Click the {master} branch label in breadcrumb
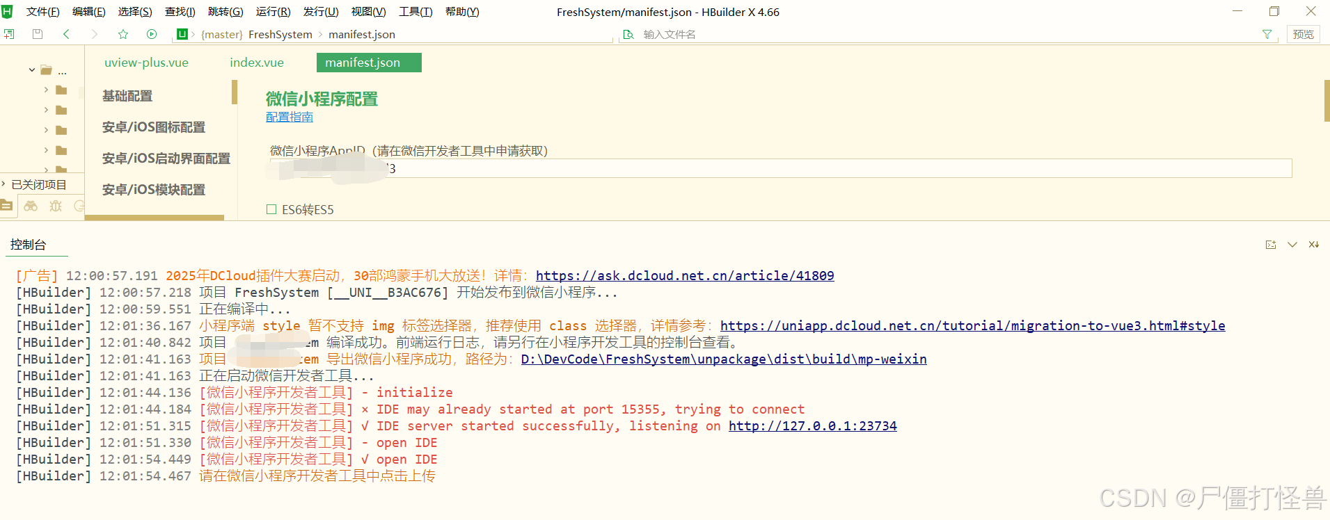The image size is (1330, 520). [x=222, y=34]
